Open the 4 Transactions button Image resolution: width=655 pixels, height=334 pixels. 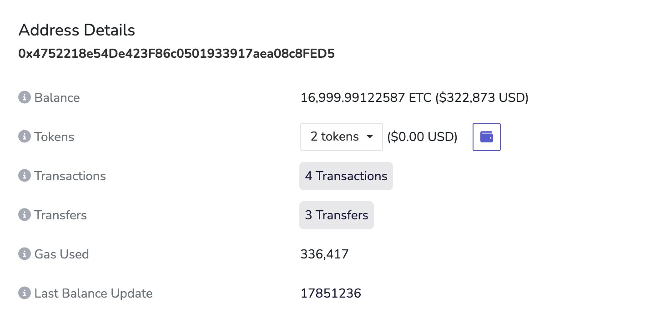(346, 176)
